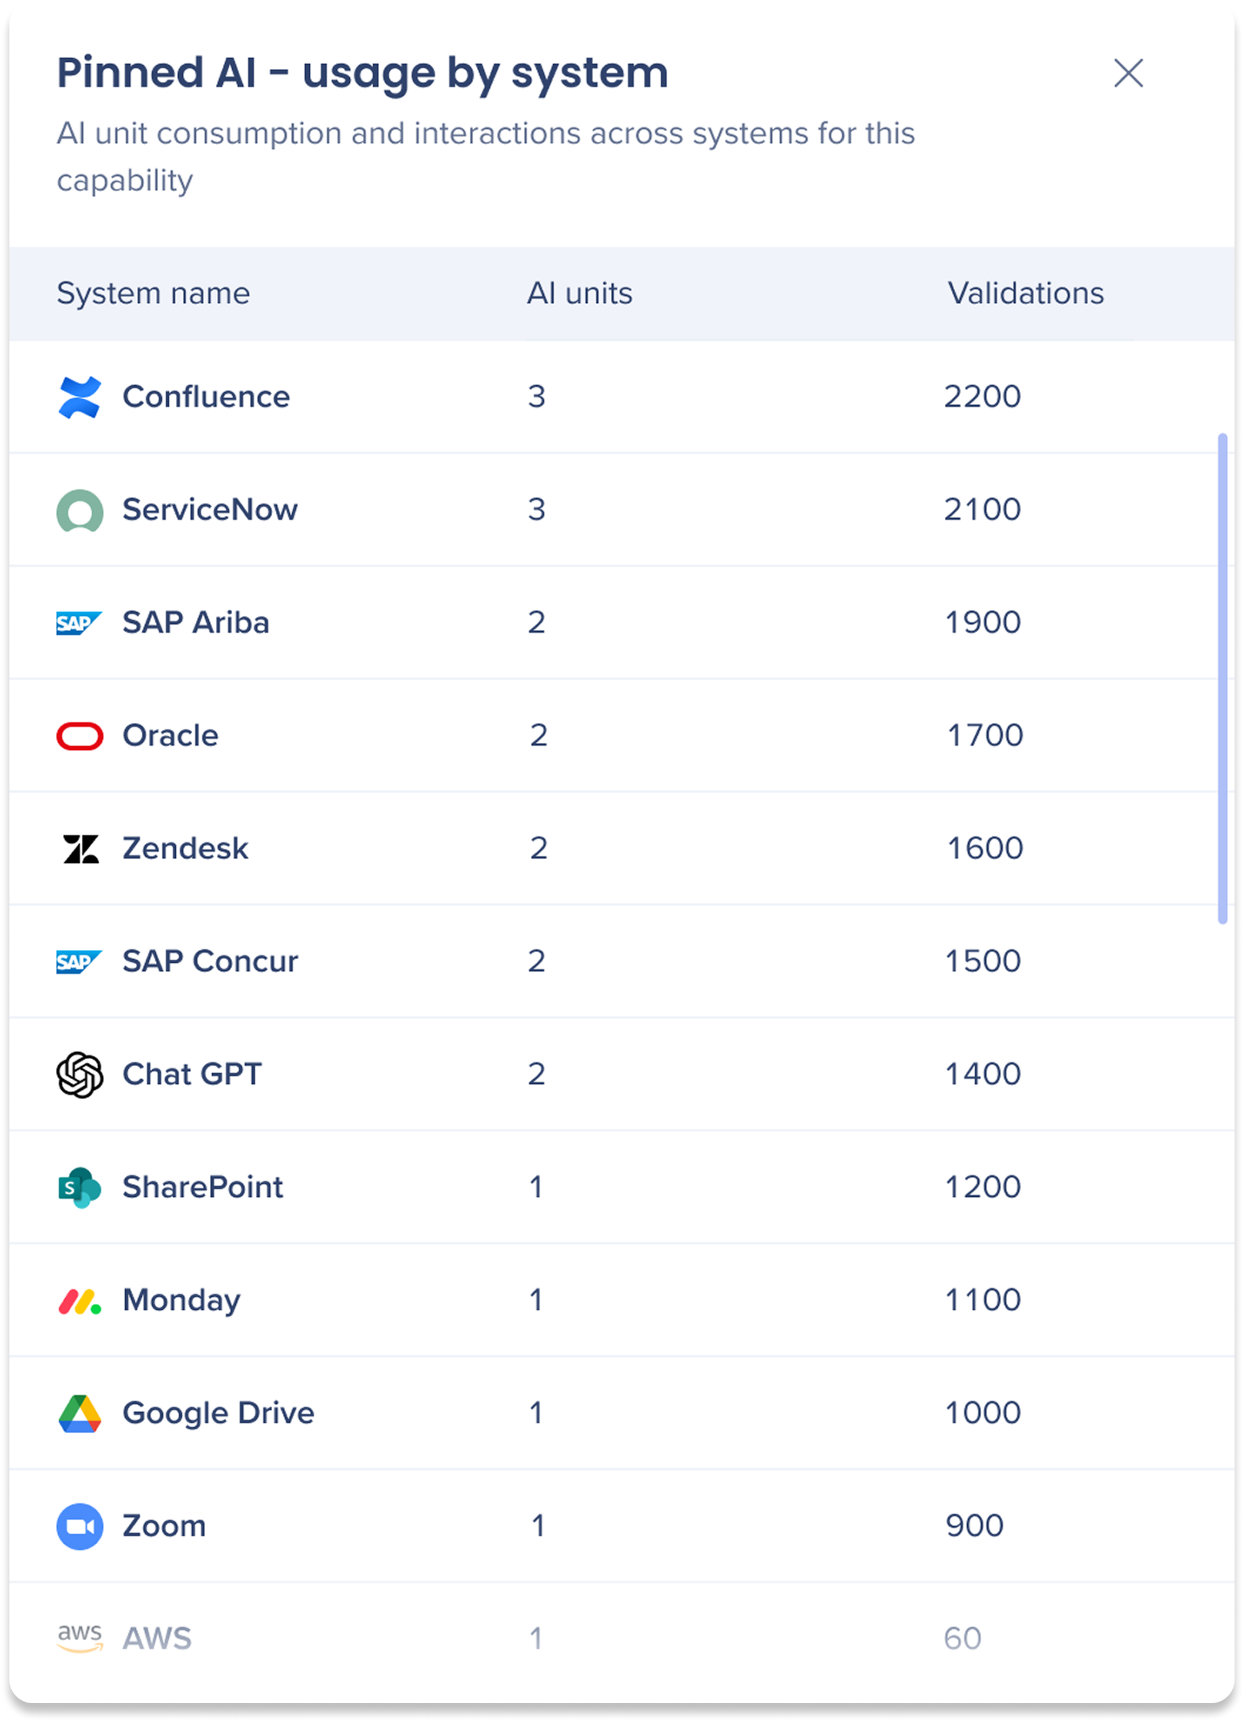Click the dialog title 'Pinned AI – usage by system'
The width and height of the screenshot is (1244, 1722).
pyautogui.click(x=363, y=74)
